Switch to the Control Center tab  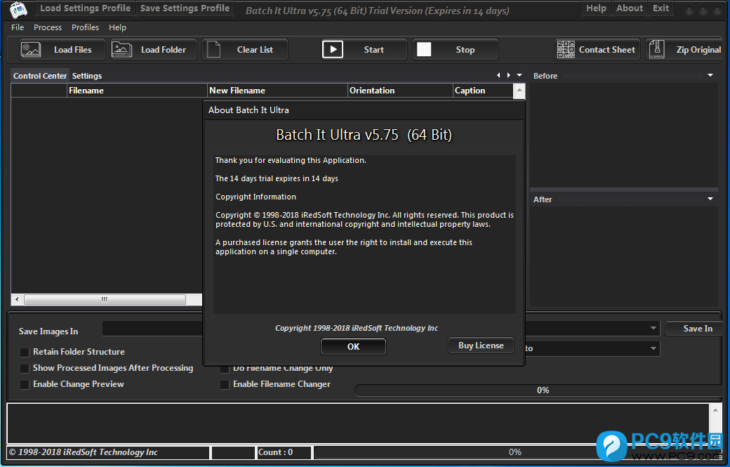coord(40,76)
